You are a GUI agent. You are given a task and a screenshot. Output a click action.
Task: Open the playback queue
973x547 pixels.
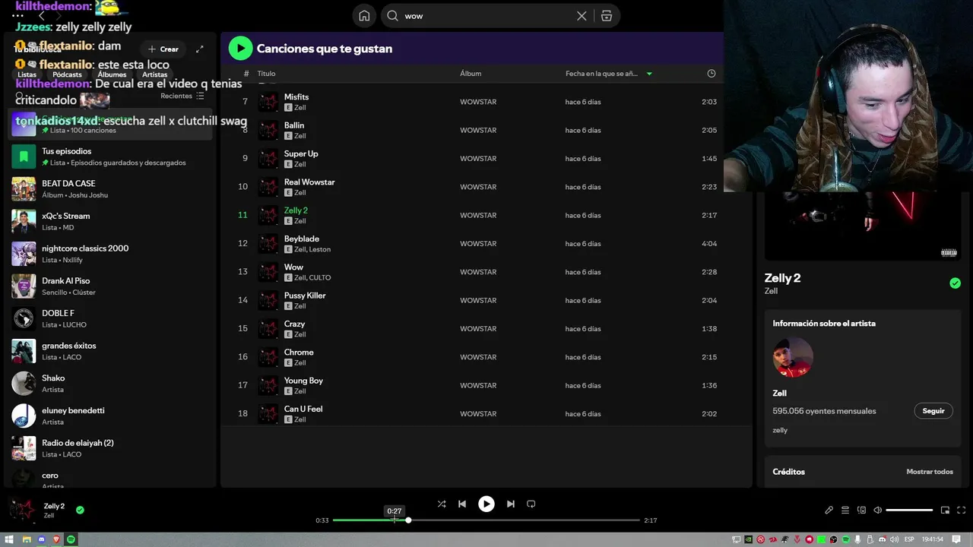click(845, 511)
